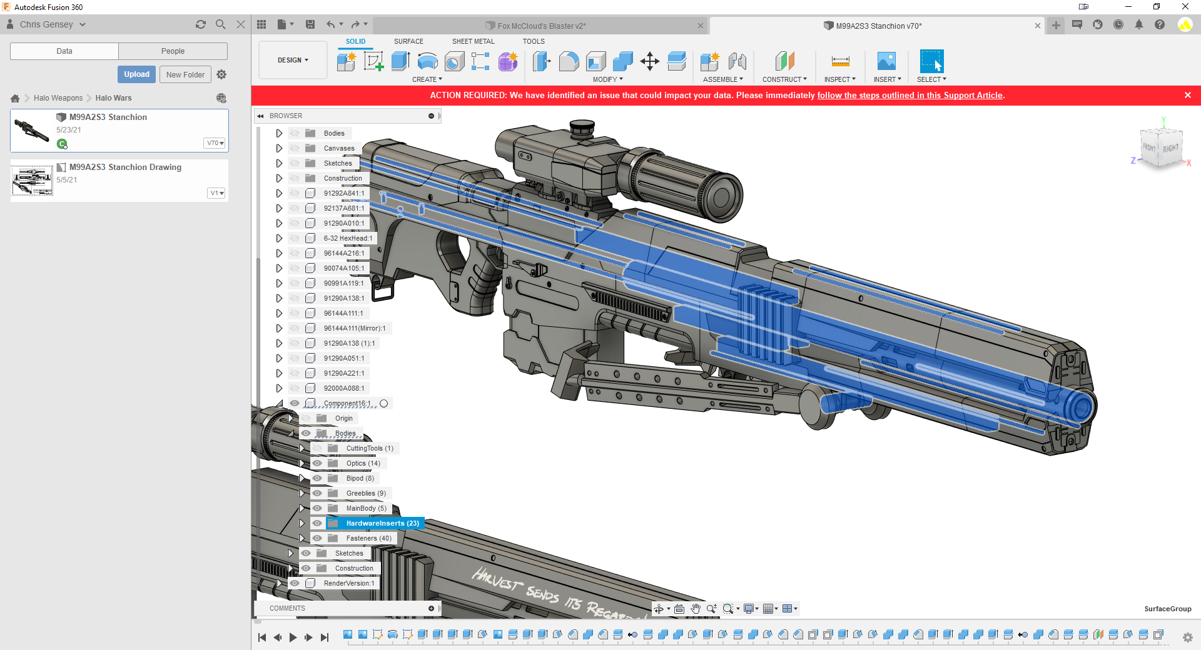Select the Extrude tool
This screenshot has height=650, width=1201.
click(x=400, y=61)
